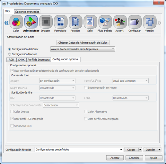Select Configuración opcional tab
The image size is (166, 164).
coord(66,59)
